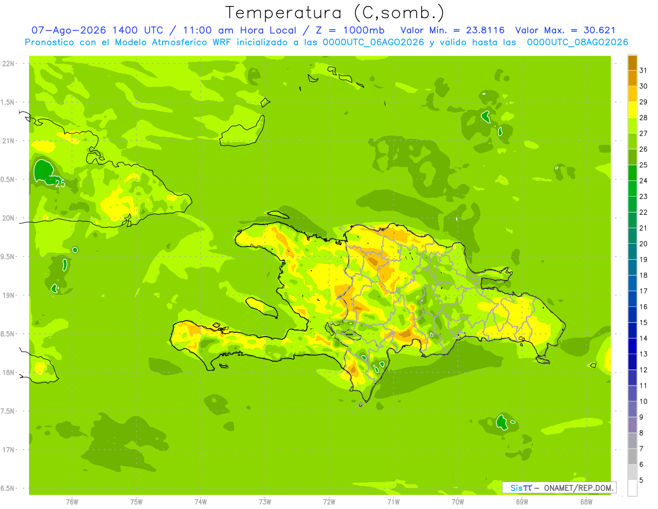
Task: Click the legend value '24'
Action: (644, 181)
